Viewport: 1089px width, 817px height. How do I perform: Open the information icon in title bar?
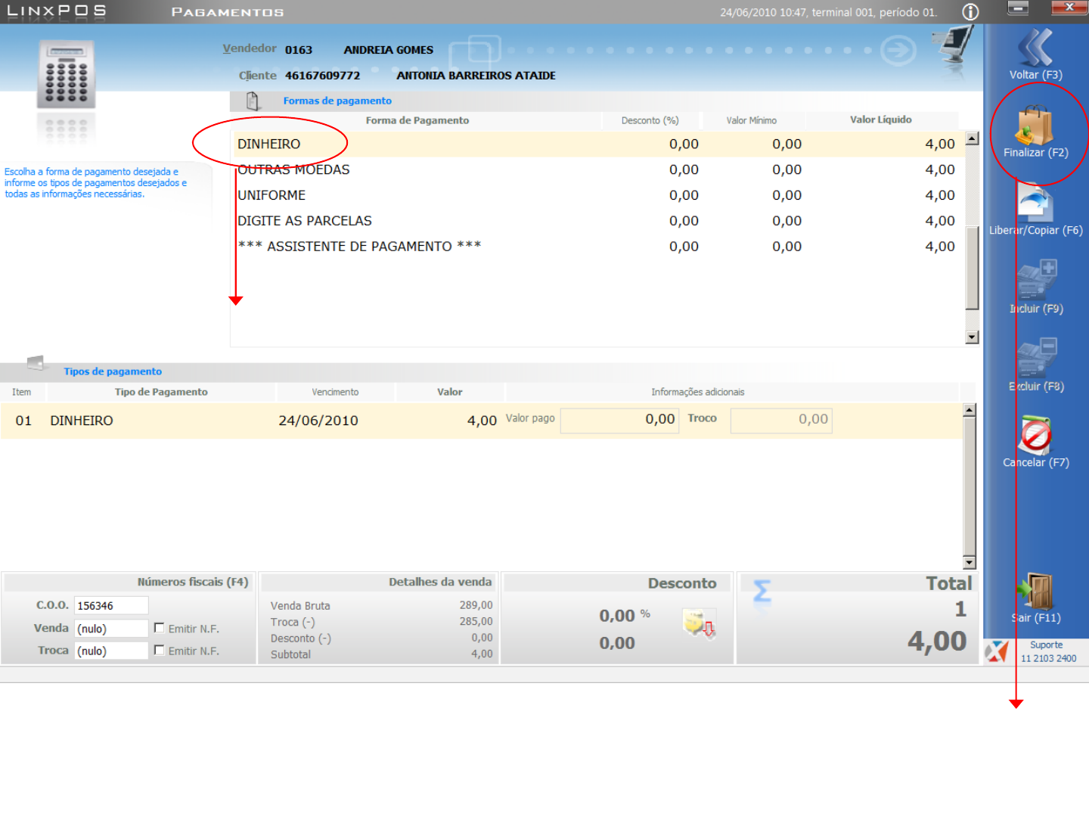pos(970,12)
